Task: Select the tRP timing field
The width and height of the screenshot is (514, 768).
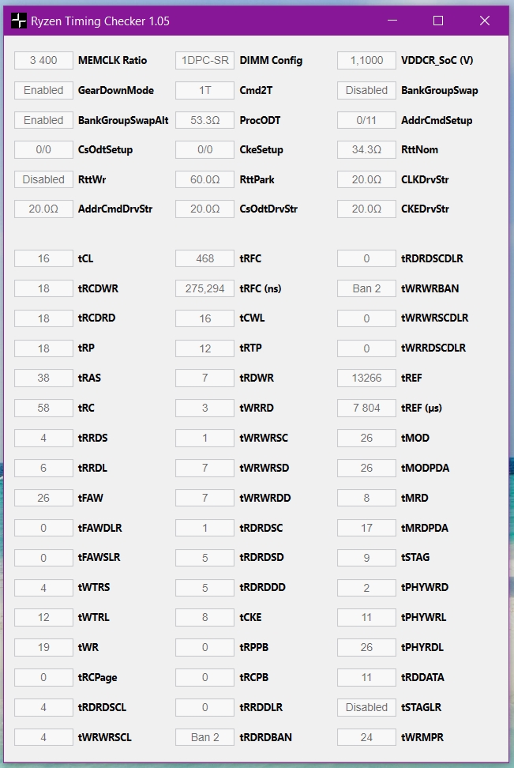Action: click(43, 348)
